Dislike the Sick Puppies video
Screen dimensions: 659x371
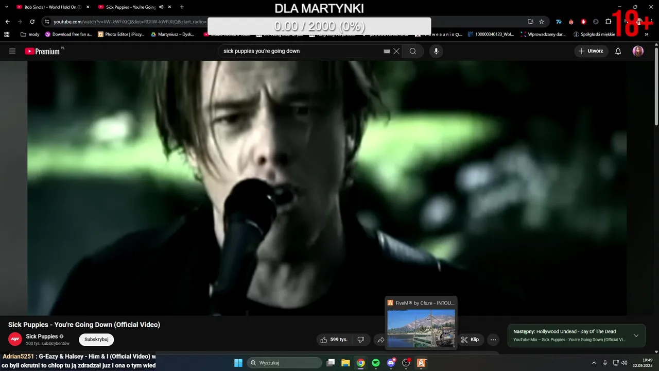[361, 340]
